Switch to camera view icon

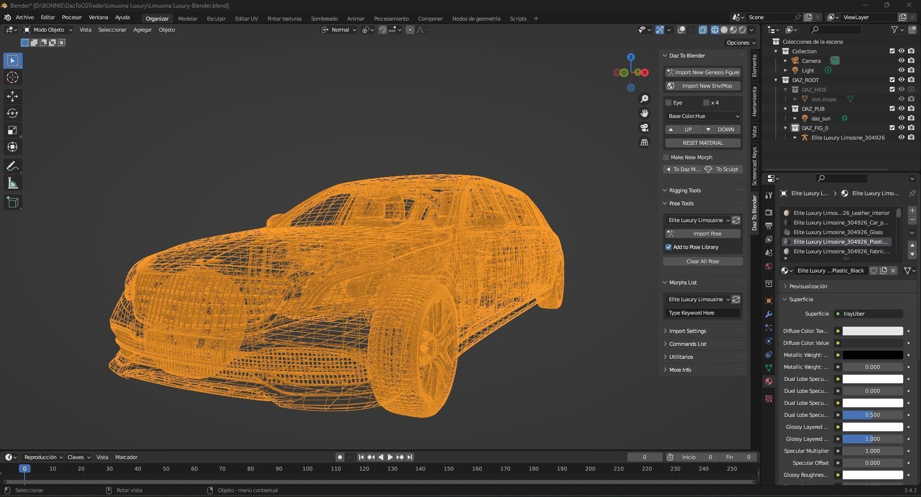pyautogui.click(x=644, y=128)
